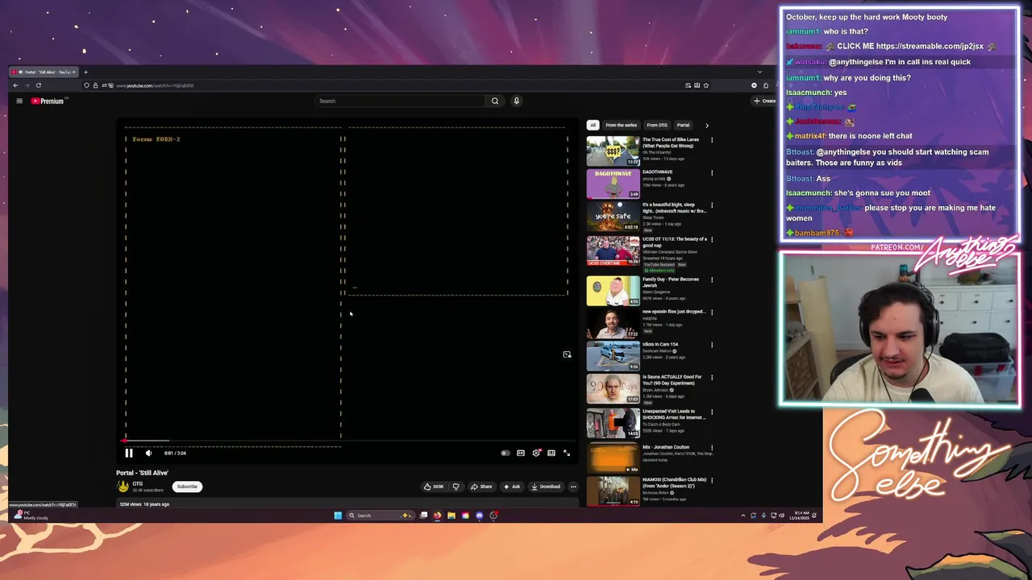Show hidden system tray icons
This screenshot has height=580, width=1032.
[x=743, y=516]
